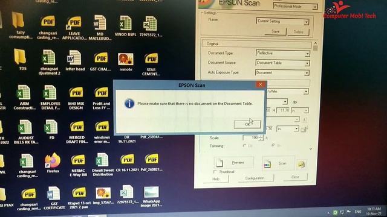Click the file save settings folder icon beside Scan
The image size is (387, 217).
301,164
